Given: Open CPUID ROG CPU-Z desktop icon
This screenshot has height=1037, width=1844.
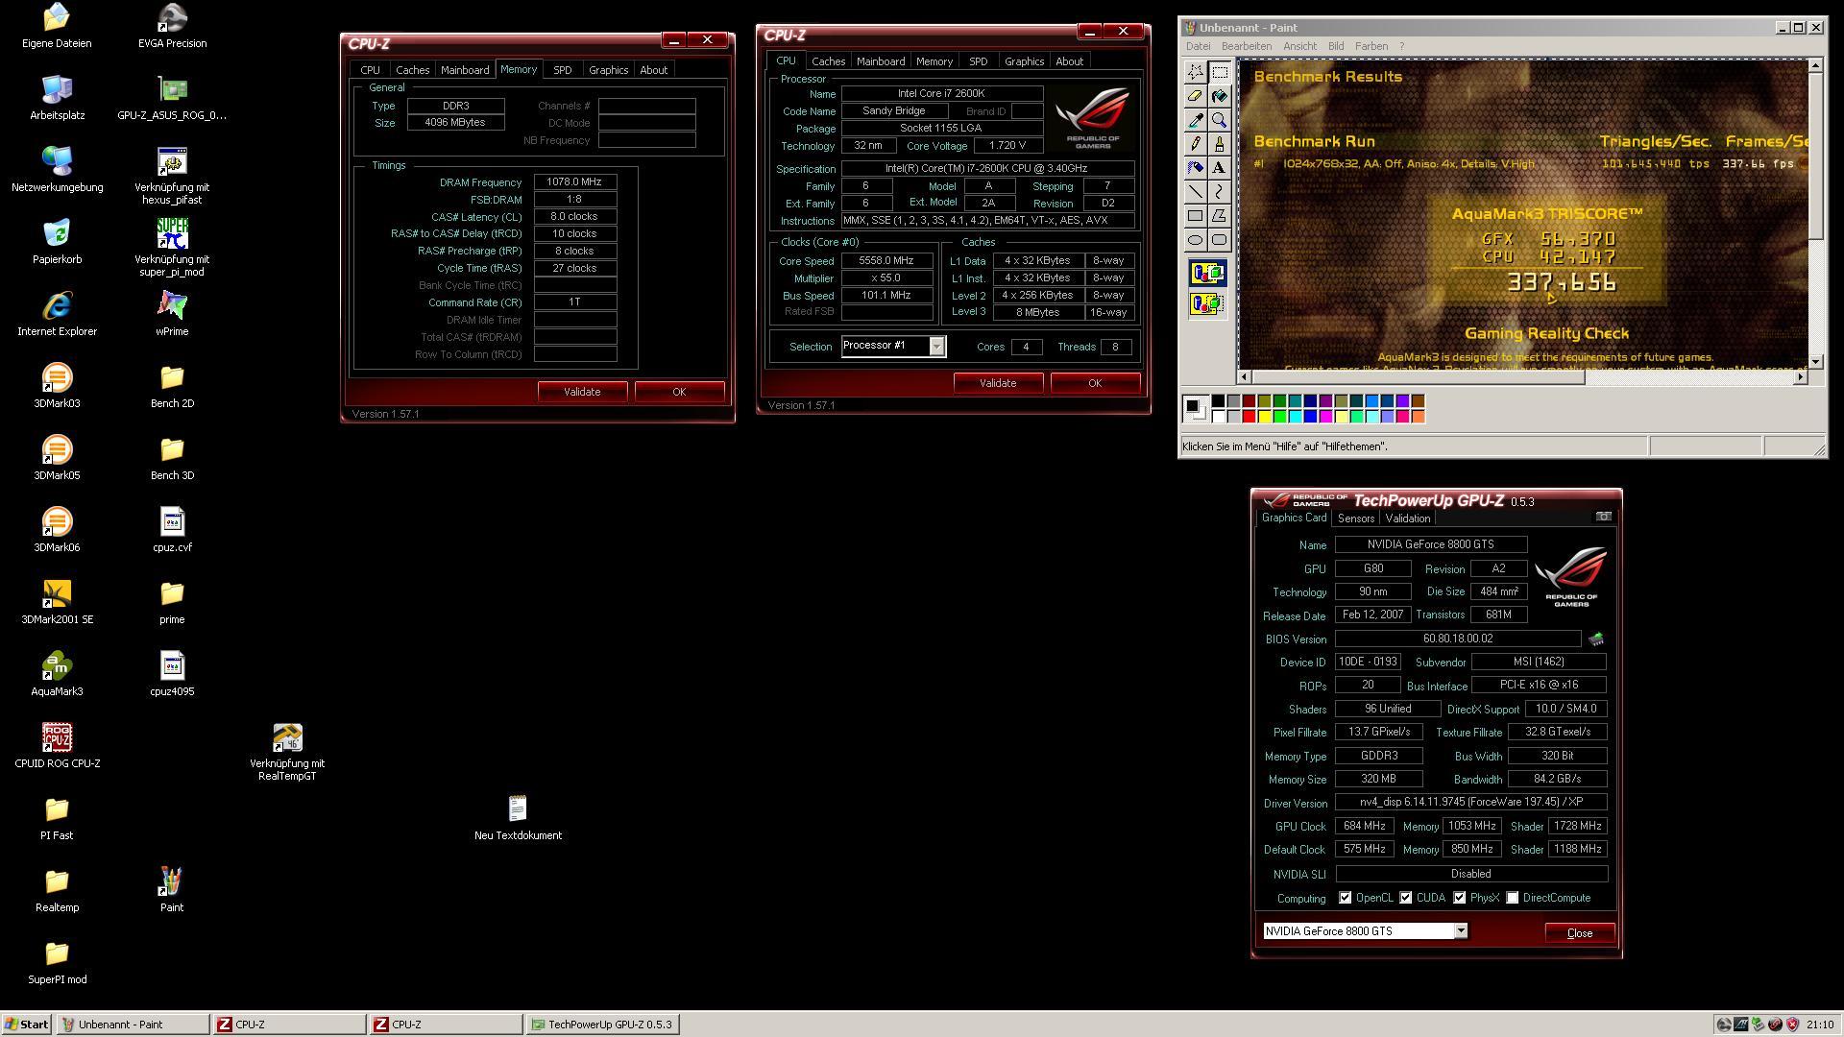Looking at the screenshot, I should coord(57,745).
